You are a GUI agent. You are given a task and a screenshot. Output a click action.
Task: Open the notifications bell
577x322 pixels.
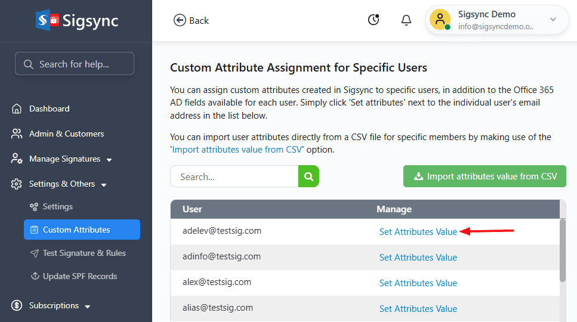point(406,20)
